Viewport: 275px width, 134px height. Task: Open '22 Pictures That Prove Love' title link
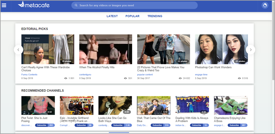pyautogui.click(x=161, y=69)
